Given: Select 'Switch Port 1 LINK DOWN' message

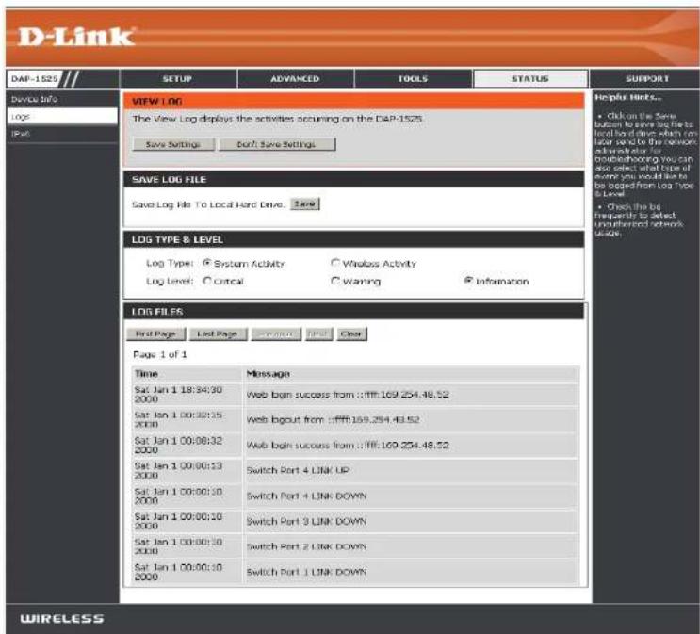Looking at the screenshot, I should [x=306, y=572].
